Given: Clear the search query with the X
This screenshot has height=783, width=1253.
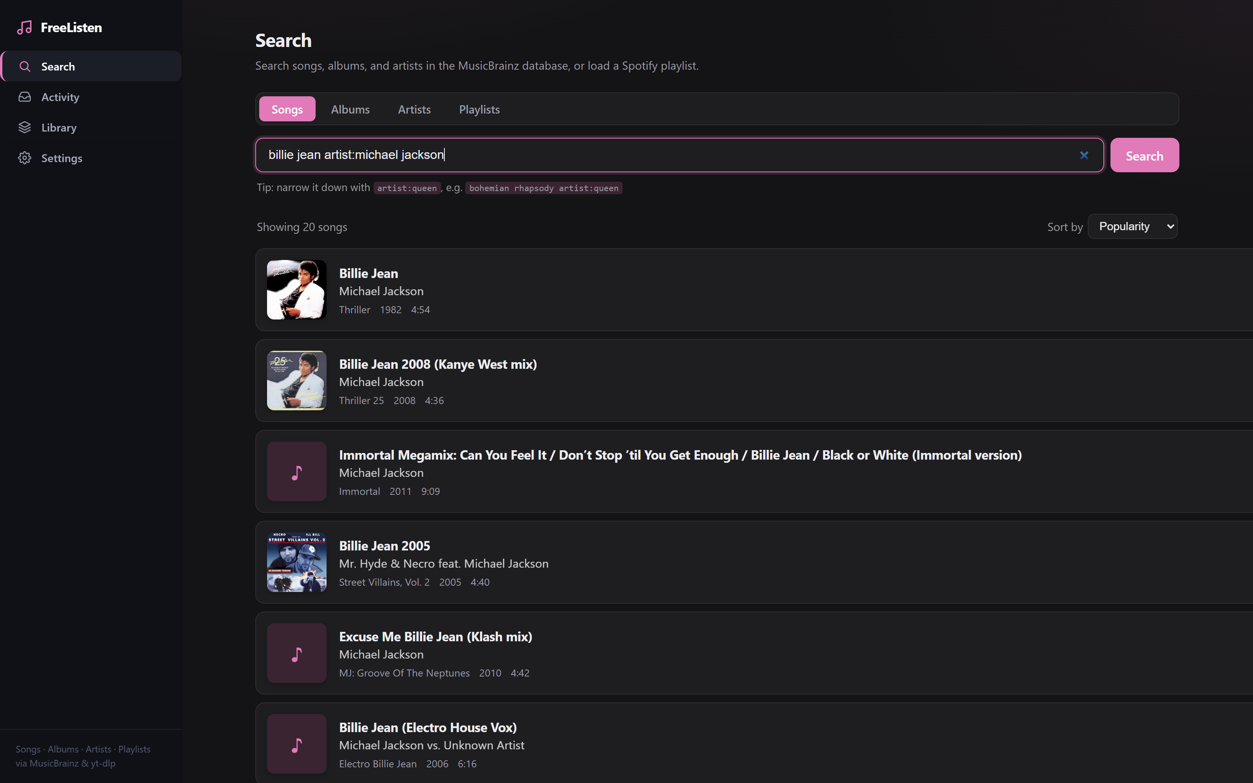Looking at the screenshot, I should tap(1084, 155).
